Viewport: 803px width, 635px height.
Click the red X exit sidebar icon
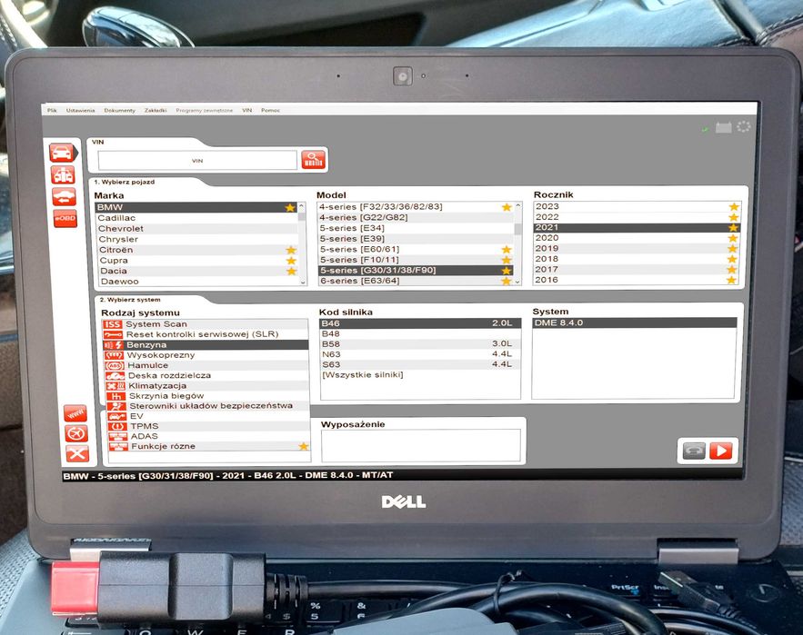pos(77,453)
